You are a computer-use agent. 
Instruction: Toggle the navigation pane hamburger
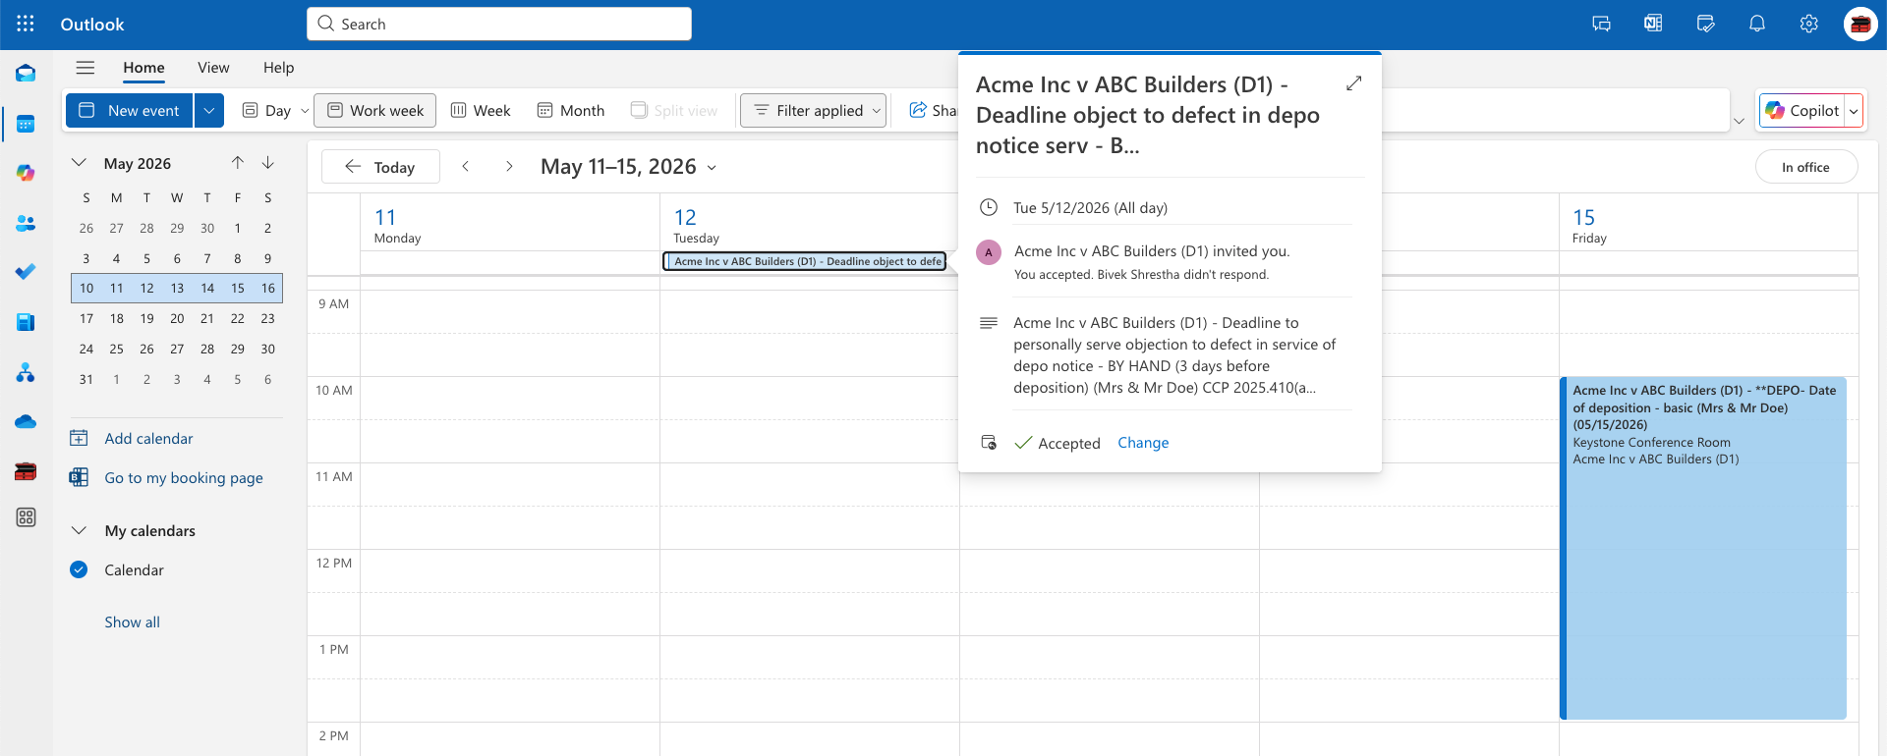click(x=86, y=68)
